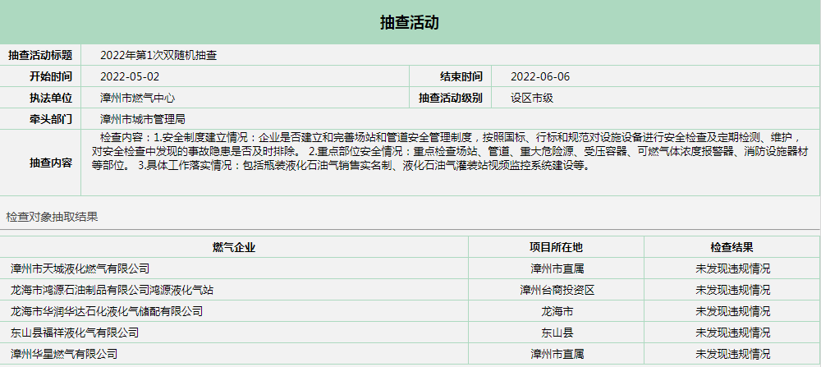Open company 漳州市天城液化燃气有限公司
Screen dimensions: 821x367
pyautogui.click(x=80, y=268)
